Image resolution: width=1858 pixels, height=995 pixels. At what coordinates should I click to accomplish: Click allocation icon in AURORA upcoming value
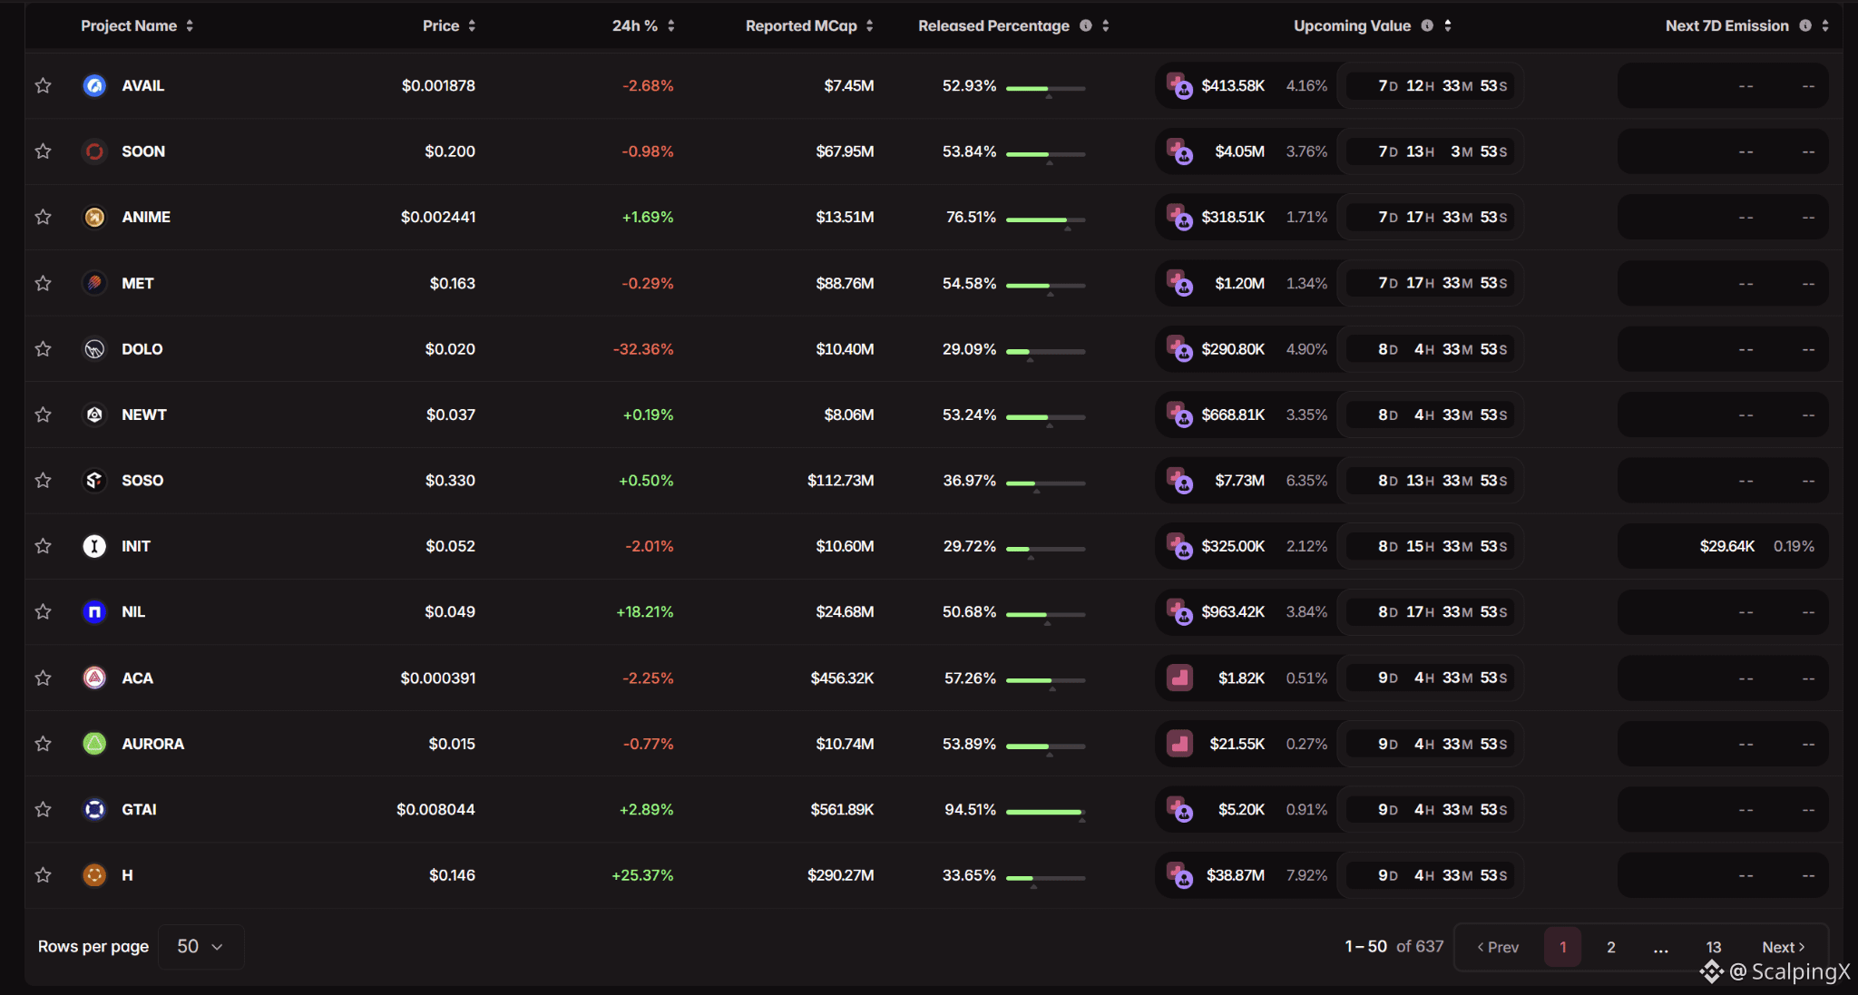pyautogui.click(x=1179, y=744)
